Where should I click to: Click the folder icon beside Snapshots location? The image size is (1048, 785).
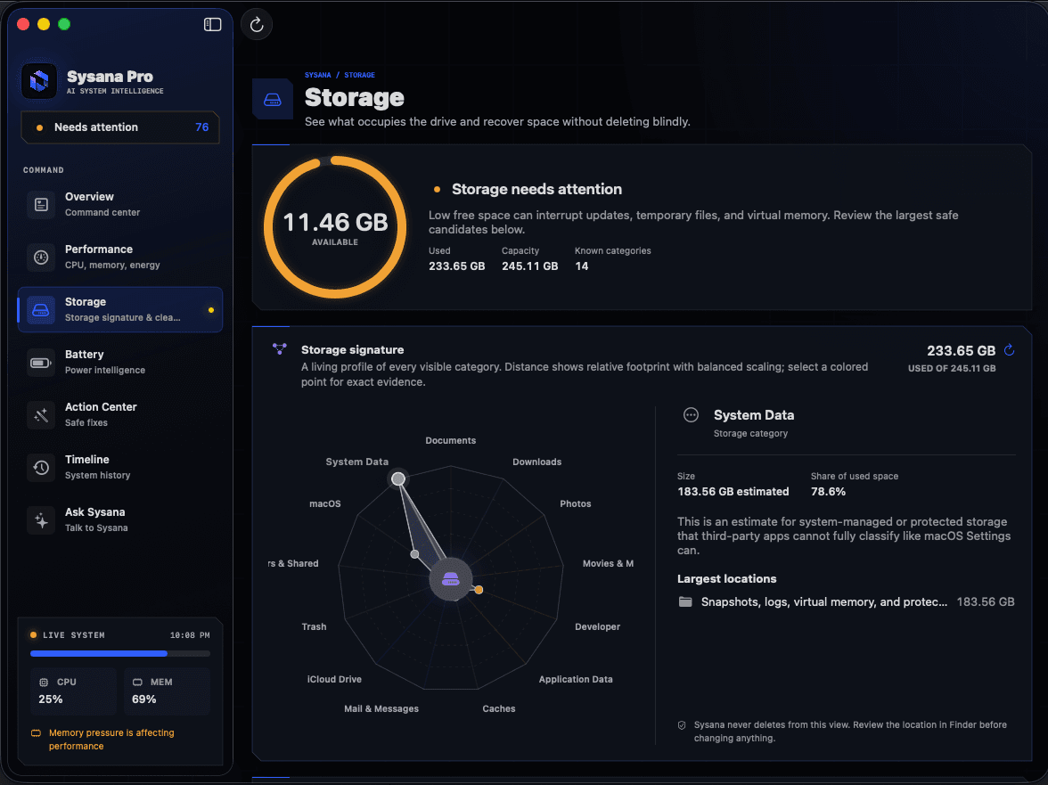[685, 601]
